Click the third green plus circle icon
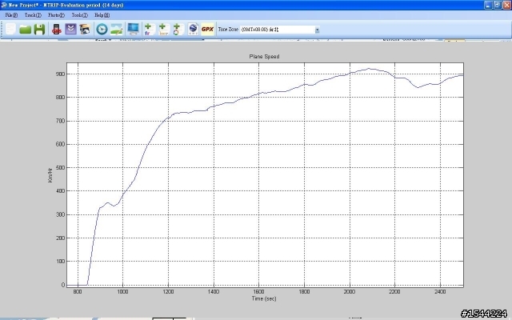The height and width of the screenshot is (320, 512). [x=178, y=30]
